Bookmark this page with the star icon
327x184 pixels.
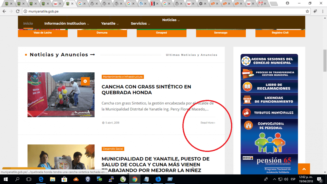pyautogui.click(x=307, y=11)
